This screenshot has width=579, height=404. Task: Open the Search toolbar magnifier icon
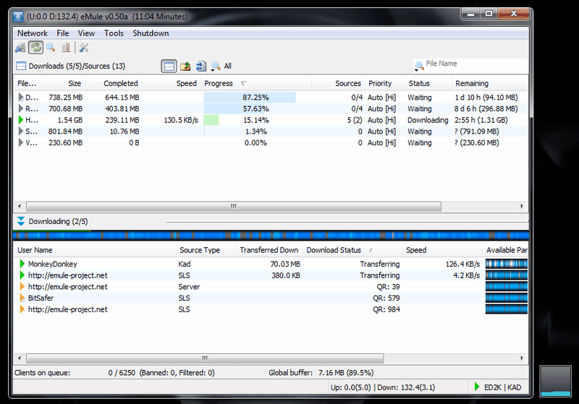click(51, 48)
